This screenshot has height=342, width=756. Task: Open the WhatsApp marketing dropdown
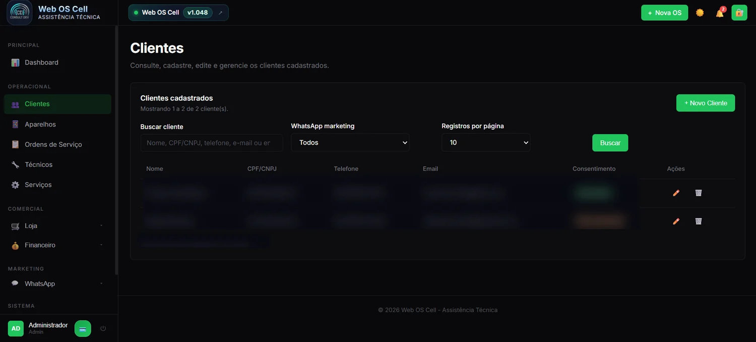(x=350, y=143)
